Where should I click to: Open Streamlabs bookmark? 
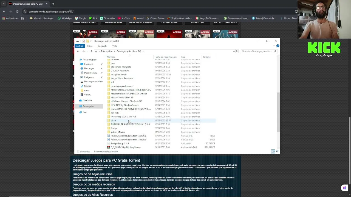point(107,18)
